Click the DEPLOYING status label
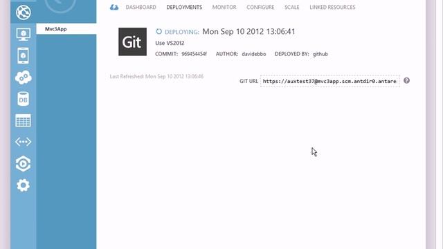The image size is (443, 249). pyautogui.click(x=182, y=32)
